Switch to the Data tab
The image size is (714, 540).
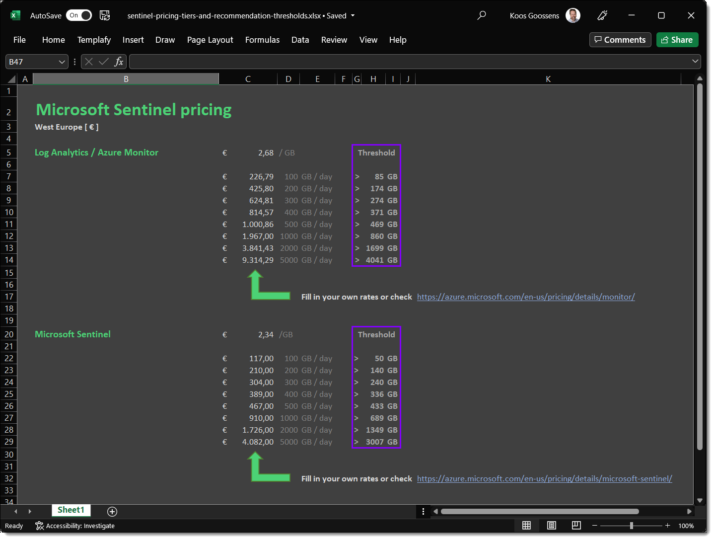coord(300,40)
